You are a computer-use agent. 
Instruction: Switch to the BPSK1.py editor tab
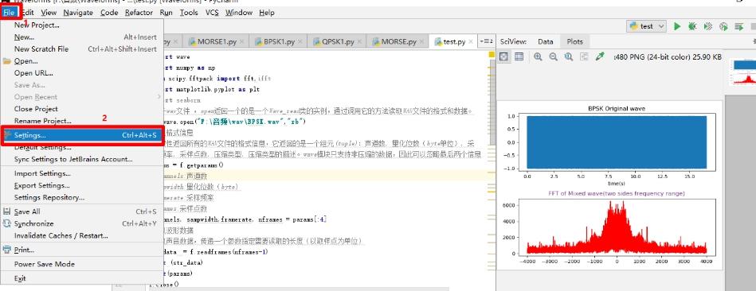[x=279, y=42]
